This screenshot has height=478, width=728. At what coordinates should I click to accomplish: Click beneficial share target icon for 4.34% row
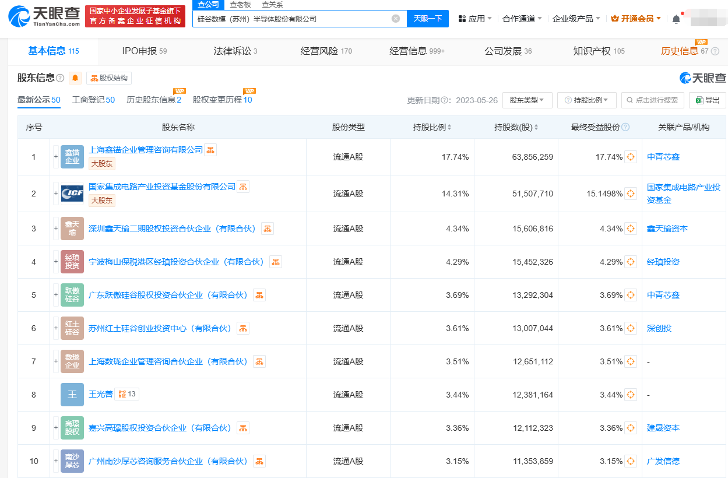click(x=631, y=229)
